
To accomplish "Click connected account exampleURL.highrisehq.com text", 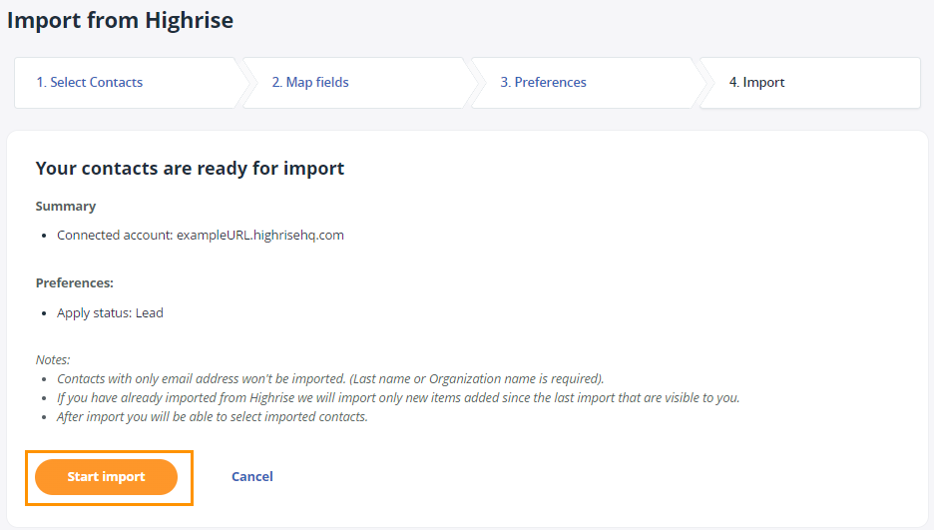I will coord(201,236).
